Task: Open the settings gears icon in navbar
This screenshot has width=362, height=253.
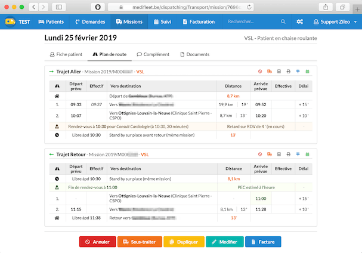Action: (299, 22)
